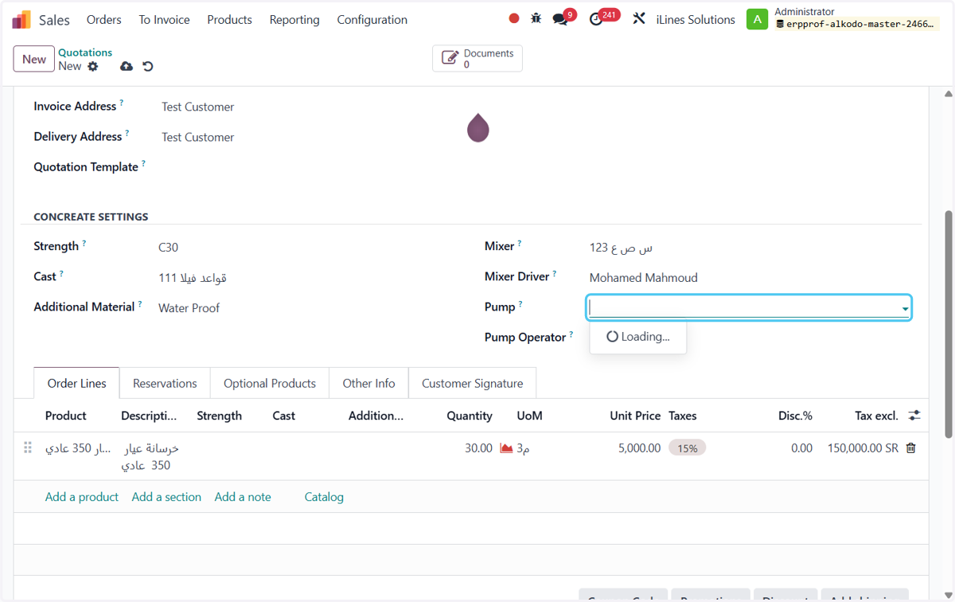The width and height of the screenshot is (955, 602).
Task: Open optional columns settings icon
Action: click(x=914, y=415)
